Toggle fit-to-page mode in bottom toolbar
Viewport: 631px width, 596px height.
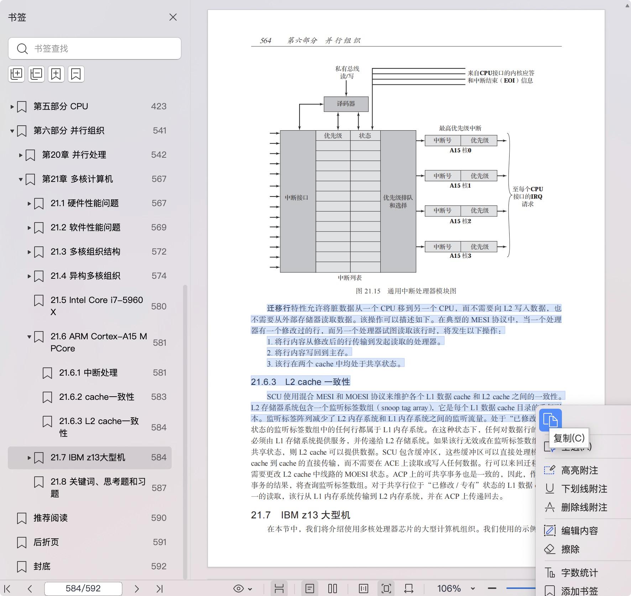(x=386, y=588)
